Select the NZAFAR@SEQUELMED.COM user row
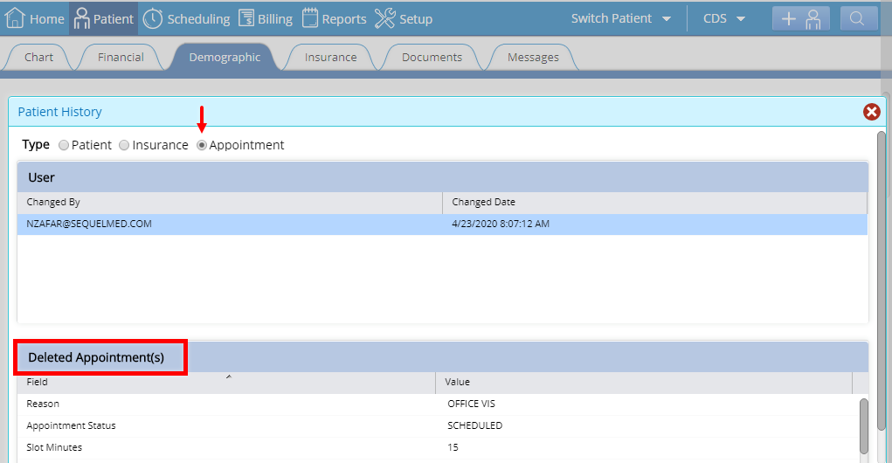 [442, 225]
